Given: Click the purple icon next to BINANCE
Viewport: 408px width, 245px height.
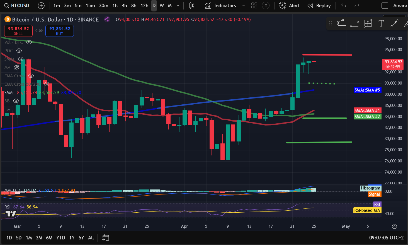Looking at the screenshot, I should [106, 20].
